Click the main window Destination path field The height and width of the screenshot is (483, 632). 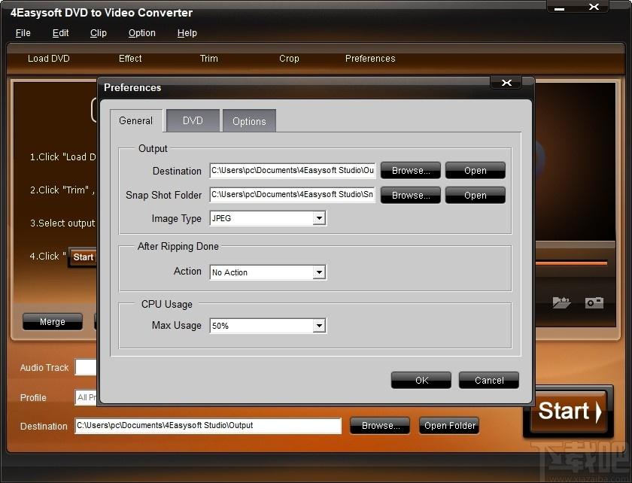point(208,426)
